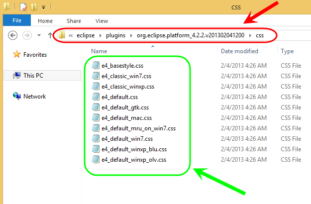Sort files by the Name column header
311x204 pixels.
99,51
